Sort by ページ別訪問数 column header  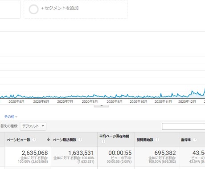coord(65,140)
